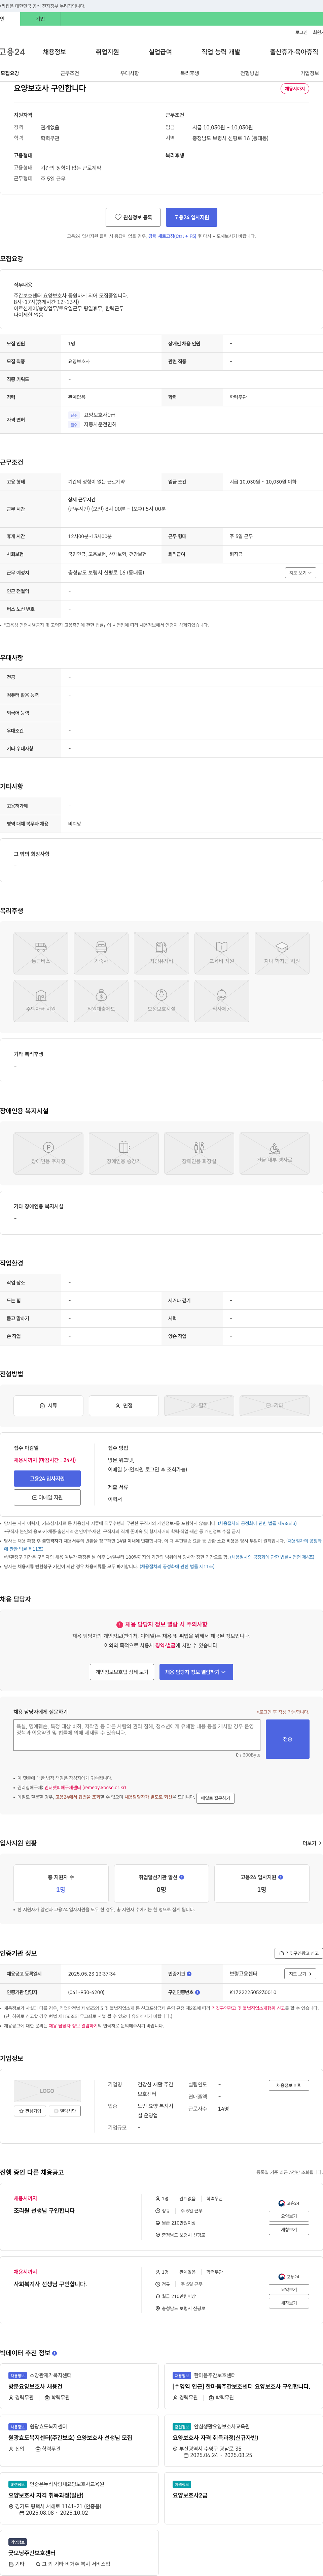Open posting 사회복지사 선생님 구인합니다
Viewport: 323px width, 2576px height.
(x=50, y=2284)
